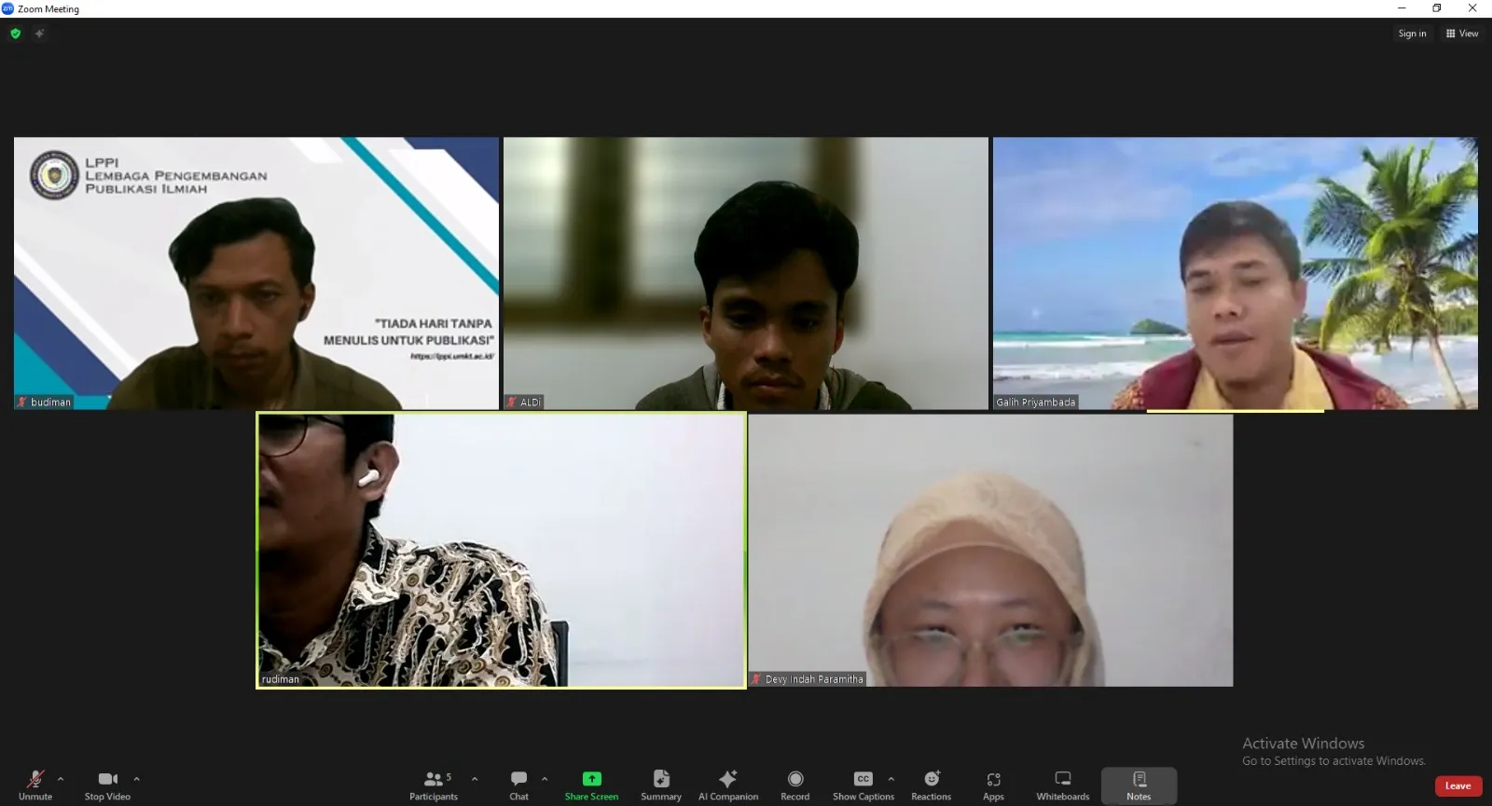Open meeting Summary

point(661,785)
